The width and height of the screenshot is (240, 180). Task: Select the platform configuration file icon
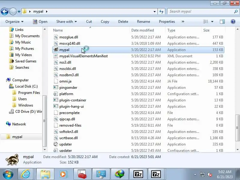[56, 94]
